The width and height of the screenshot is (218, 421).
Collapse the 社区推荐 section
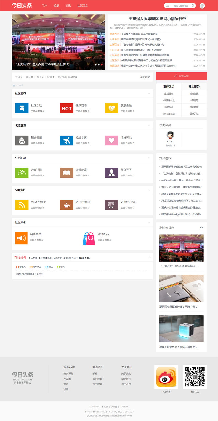click(149, 93)
